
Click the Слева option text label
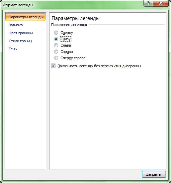[66, 45]
